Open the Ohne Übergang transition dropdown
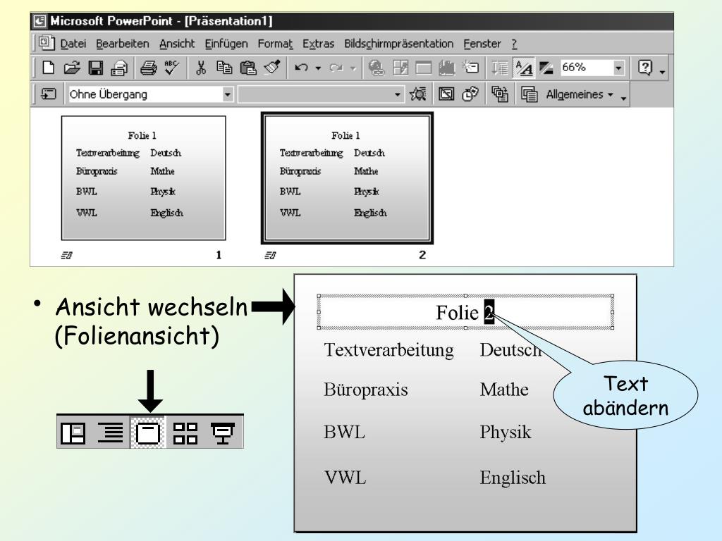The height and width of the screenshot is (541, 722). coord(228,95)
